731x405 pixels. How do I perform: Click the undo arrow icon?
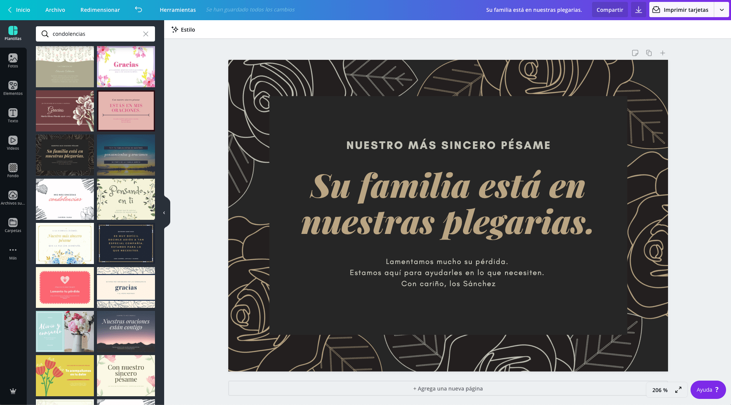click(139, 10)
